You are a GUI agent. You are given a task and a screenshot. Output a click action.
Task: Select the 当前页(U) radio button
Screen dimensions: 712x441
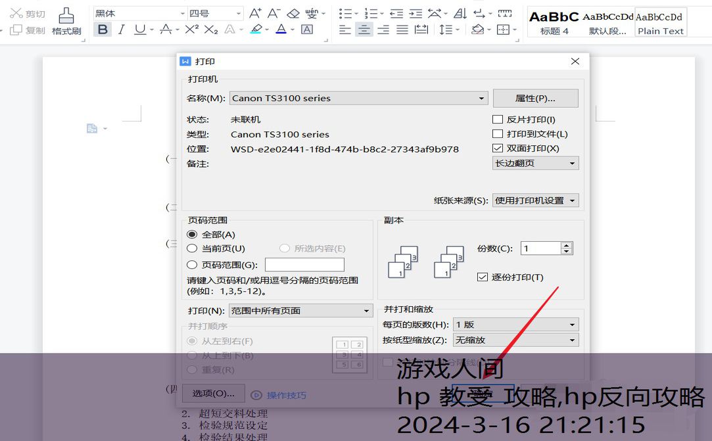(192, 248)
